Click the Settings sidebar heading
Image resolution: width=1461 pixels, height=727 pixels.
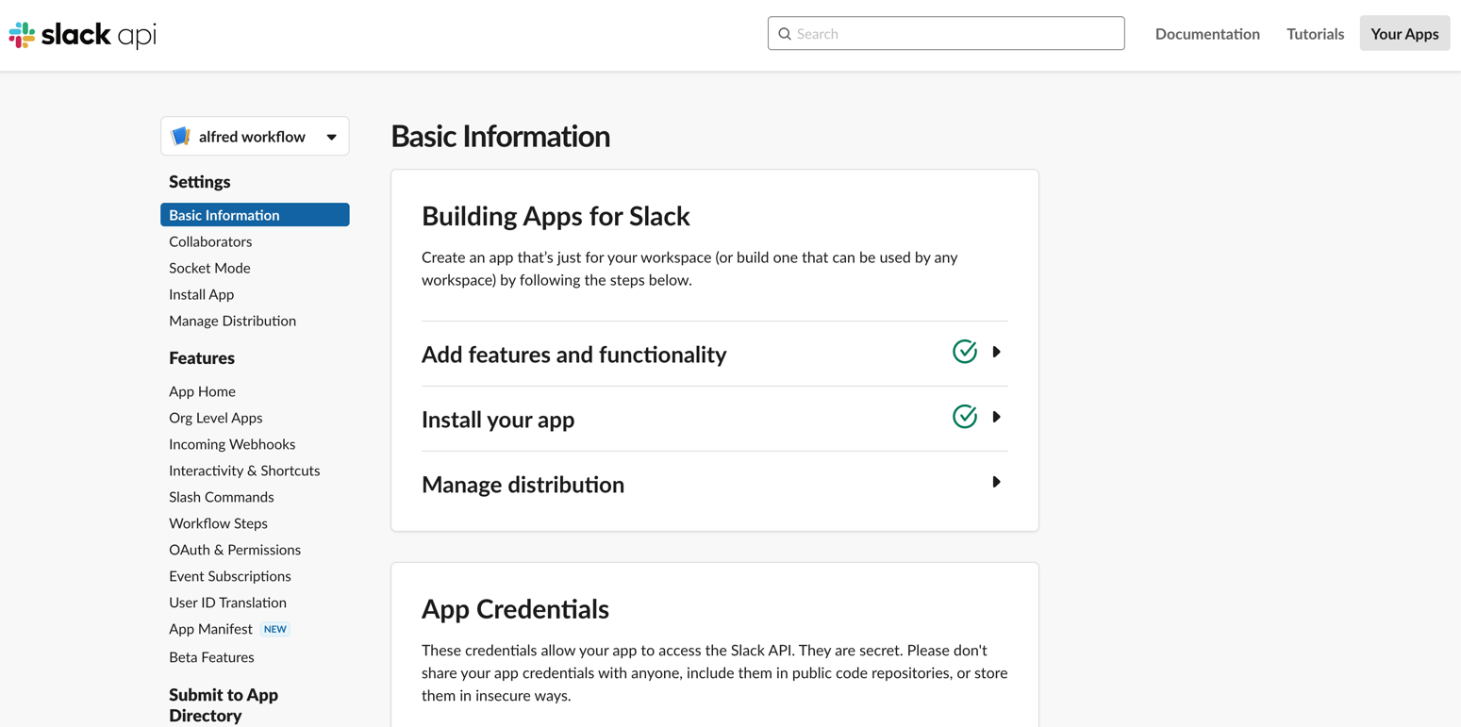tap(199, 182)
